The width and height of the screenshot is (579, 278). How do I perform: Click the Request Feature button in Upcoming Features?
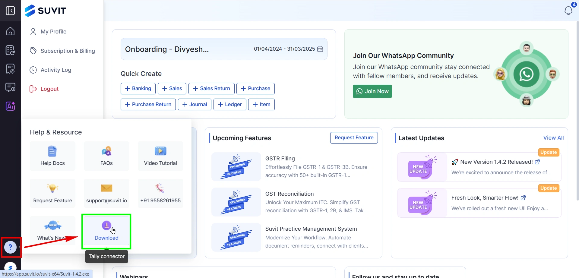(x=354, y=138)
